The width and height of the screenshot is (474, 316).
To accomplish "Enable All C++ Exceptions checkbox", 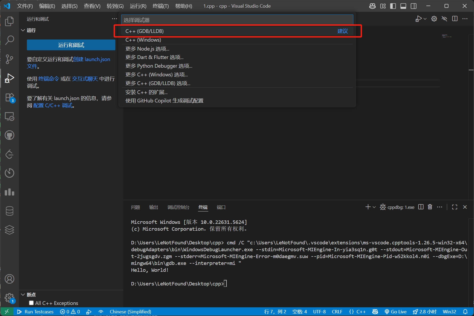I will [31, 303].
